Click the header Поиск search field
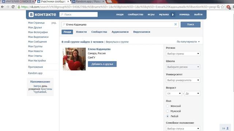Image resolution: width=234 pixels, height=131 pixels. click(79, 15)
